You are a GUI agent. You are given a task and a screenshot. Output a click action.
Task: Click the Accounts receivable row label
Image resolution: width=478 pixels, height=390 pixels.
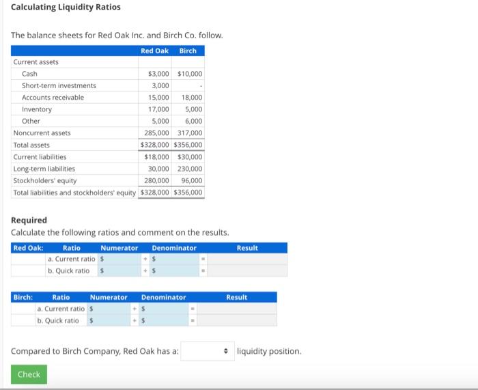pos(53,98)
